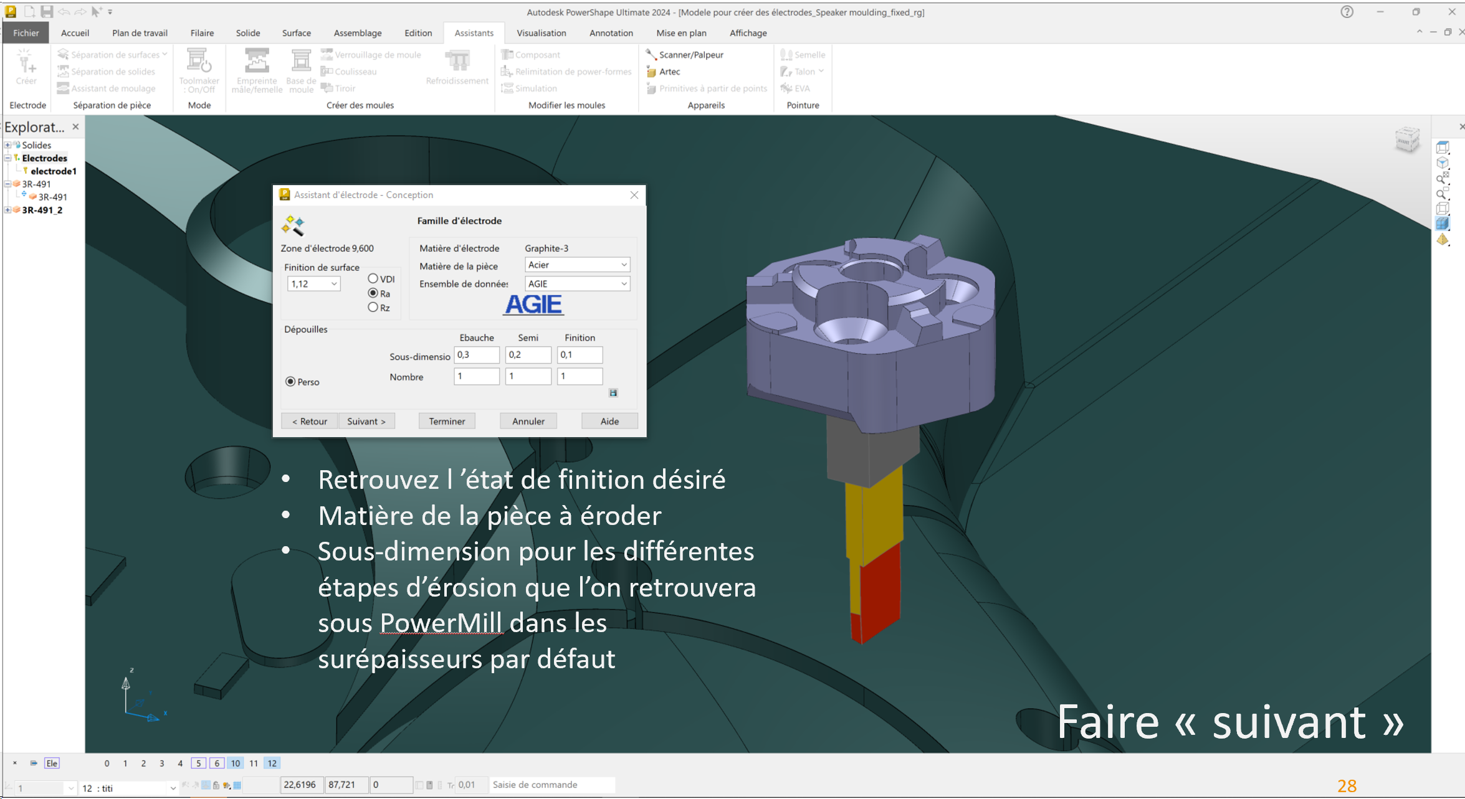Select the isometric view icon

1443,163
